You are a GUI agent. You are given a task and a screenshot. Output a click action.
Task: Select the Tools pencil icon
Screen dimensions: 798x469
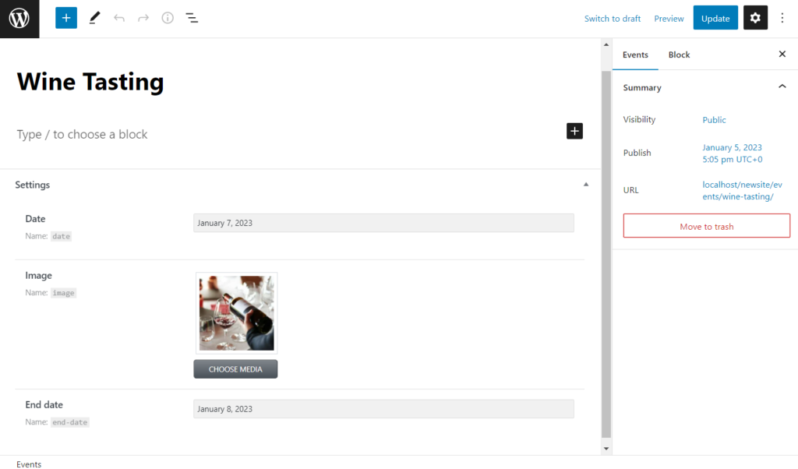[94, 19]
